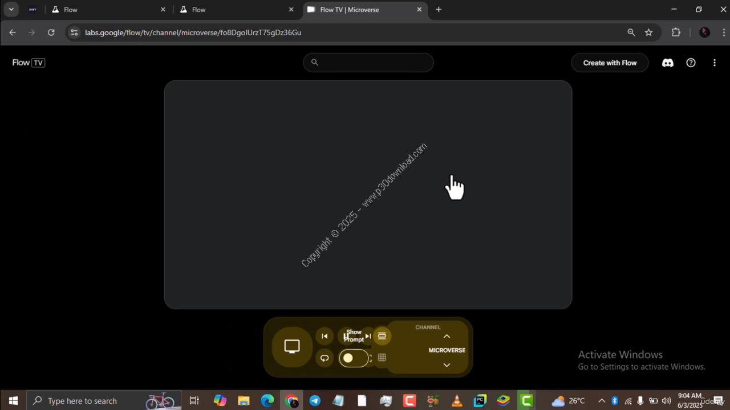The image size is (730, 410).
Task: Close the Flow TV | Microverse tab
Action: point(419,10)
